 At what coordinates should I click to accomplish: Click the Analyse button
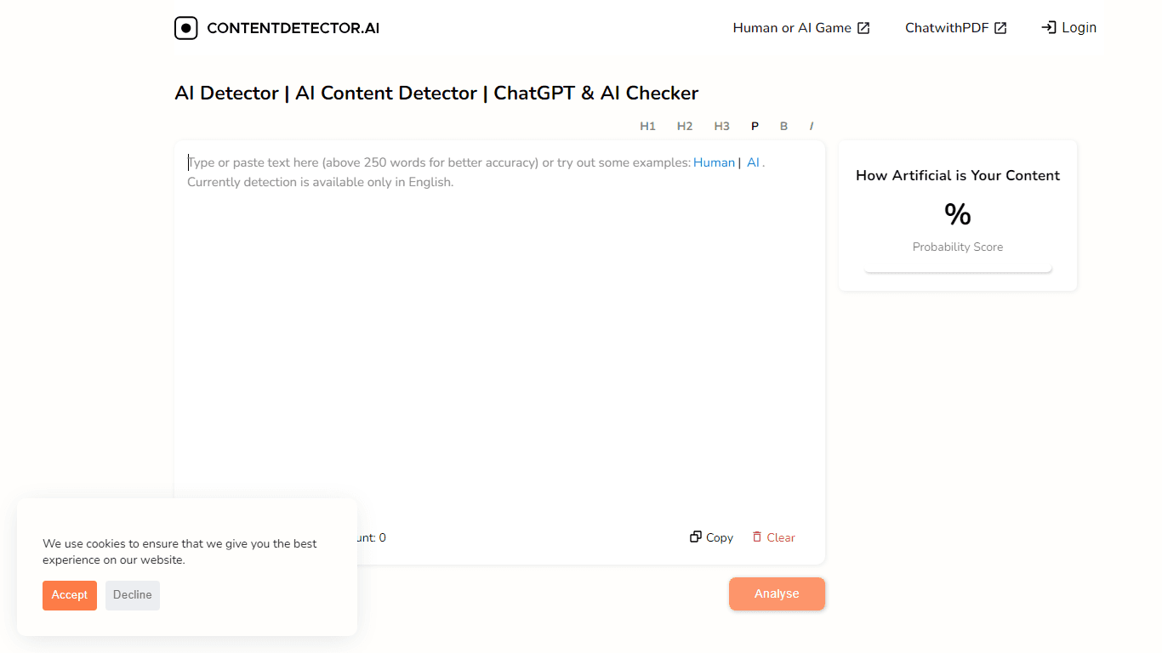click(777, 593)
